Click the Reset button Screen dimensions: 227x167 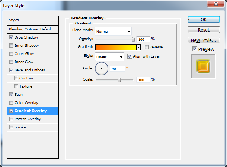[204, 30]
